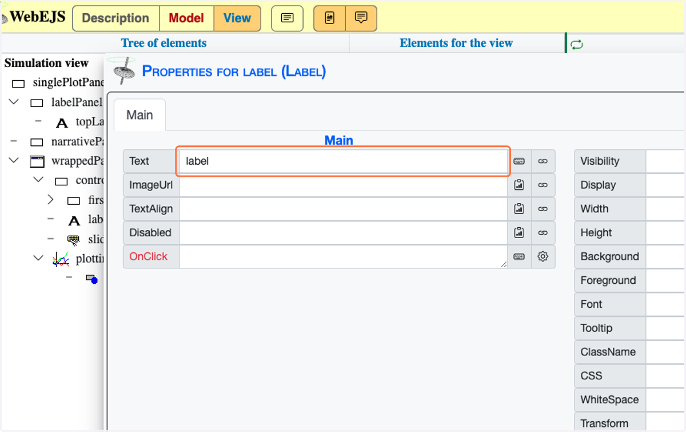Image resolution: width=686 pixels, height=432 pixels.
Task: Switch to the View section
Action: point(237,18)
